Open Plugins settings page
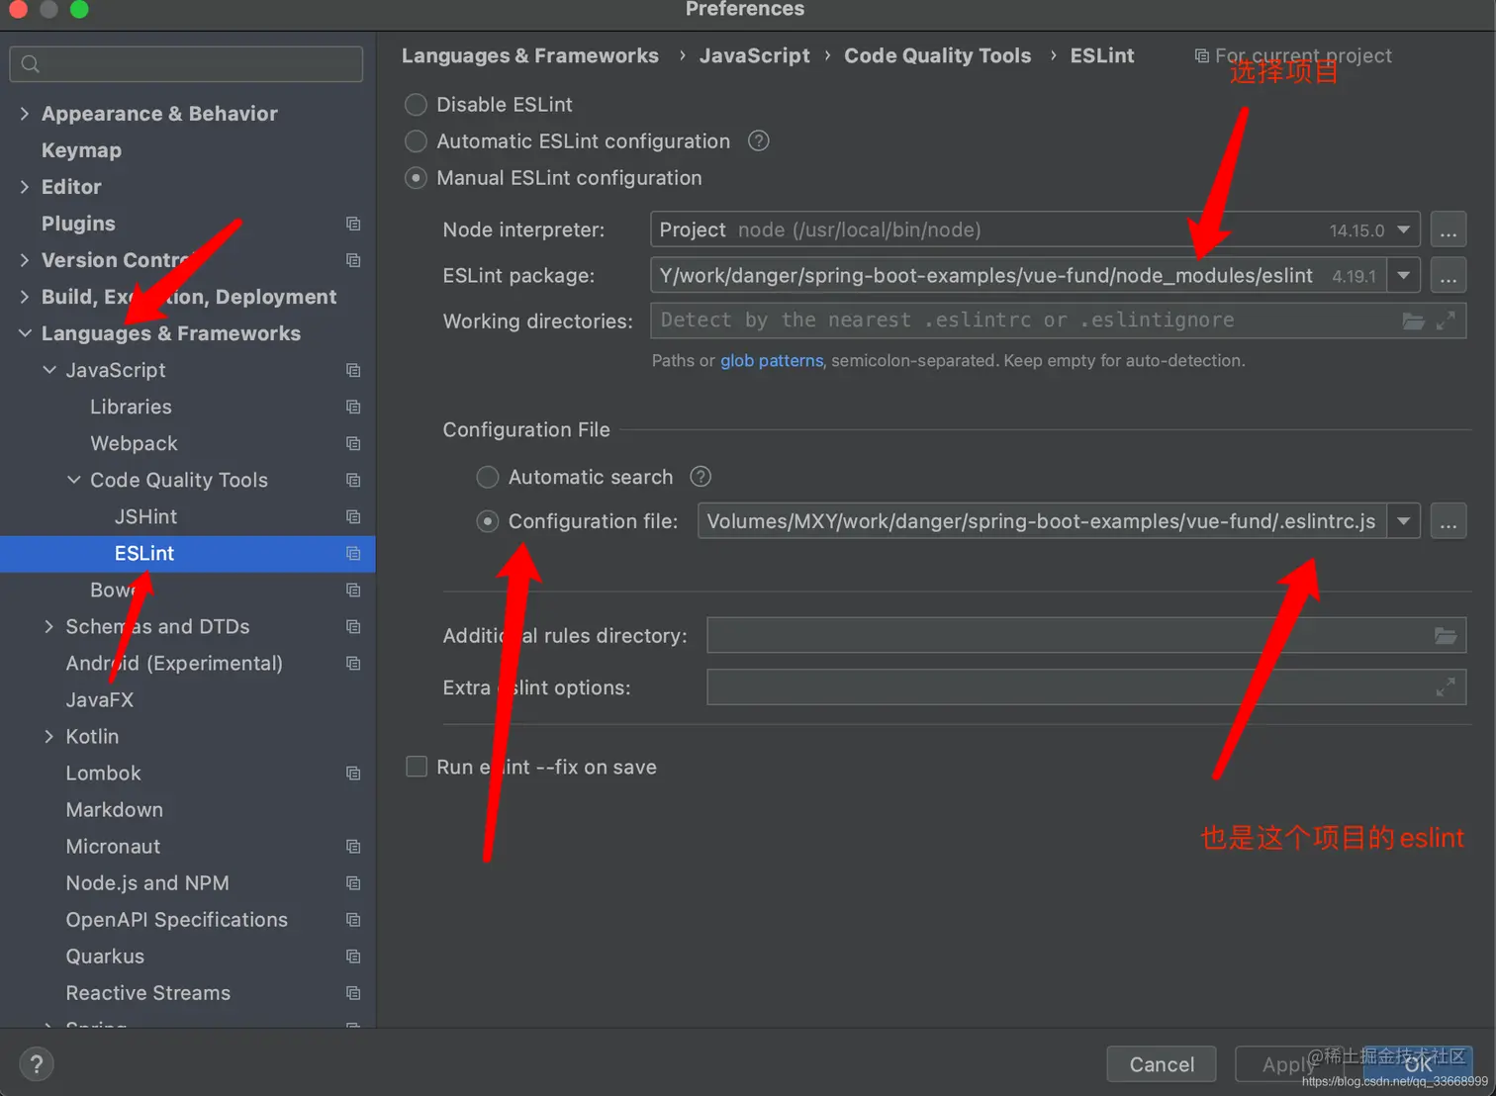Viewport: 1496px width, 1096px height. click(x=78, y=224)
